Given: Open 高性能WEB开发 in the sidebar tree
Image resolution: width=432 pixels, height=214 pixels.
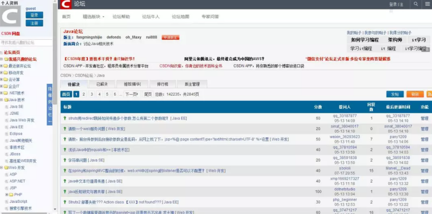Looking at the screenshot, I should [x=23, y=161].
